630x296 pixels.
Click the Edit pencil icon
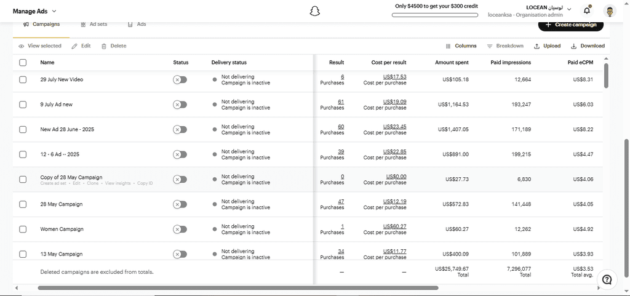tap(74, 46)
